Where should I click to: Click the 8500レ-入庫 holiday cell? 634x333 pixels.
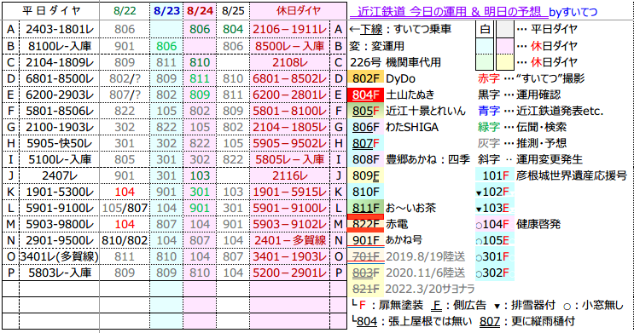(290, 46)
